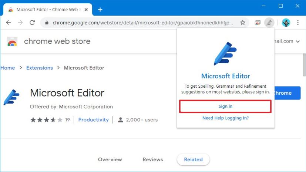Open the Chrome profile avatar
This screenshot has width=306, height=172.
tap(286, 23)
